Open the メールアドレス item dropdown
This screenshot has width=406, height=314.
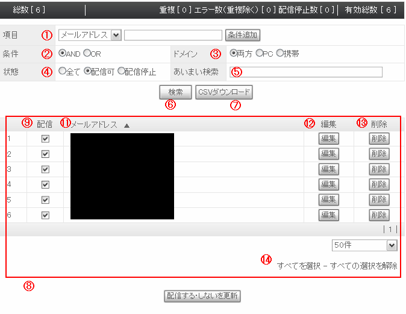click(90, 35)
